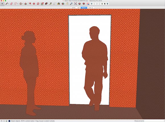
Task: Switch to the wall scene tab
Action: tap(79, 8)
